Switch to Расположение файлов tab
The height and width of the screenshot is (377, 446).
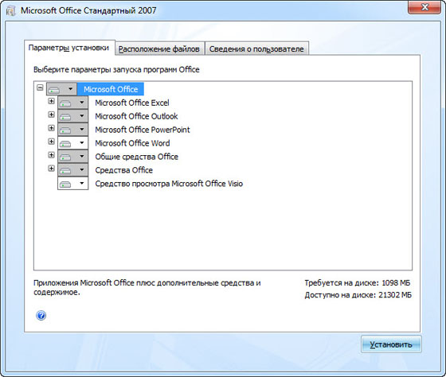click(x=159, y=49)
